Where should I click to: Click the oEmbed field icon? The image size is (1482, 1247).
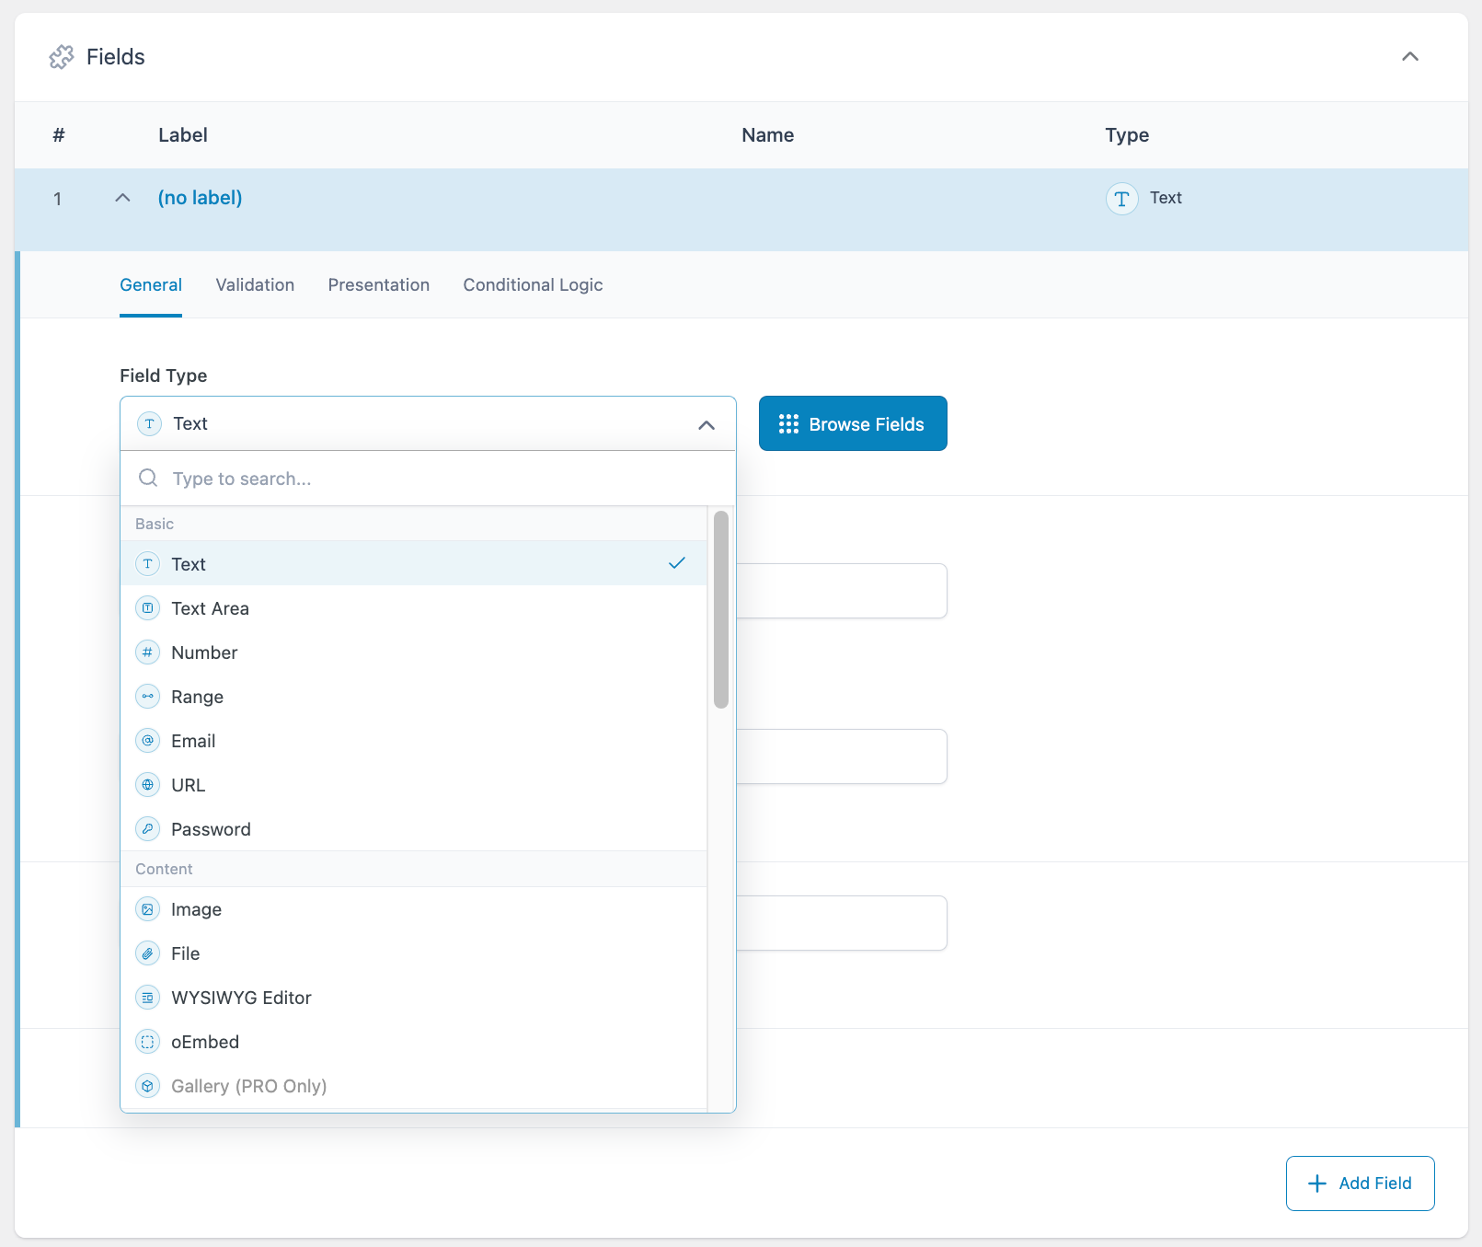click(x=147, y=1041)
